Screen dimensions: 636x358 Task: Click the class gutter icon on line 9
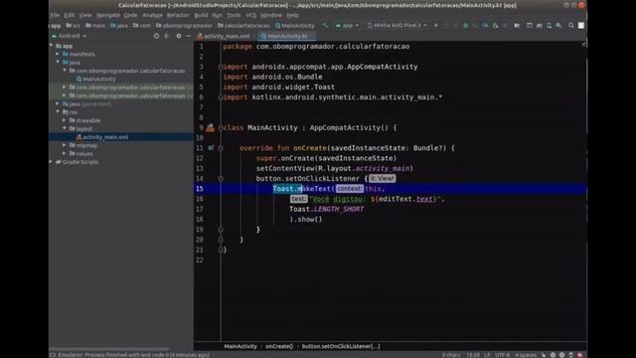[x=210, y=128]
